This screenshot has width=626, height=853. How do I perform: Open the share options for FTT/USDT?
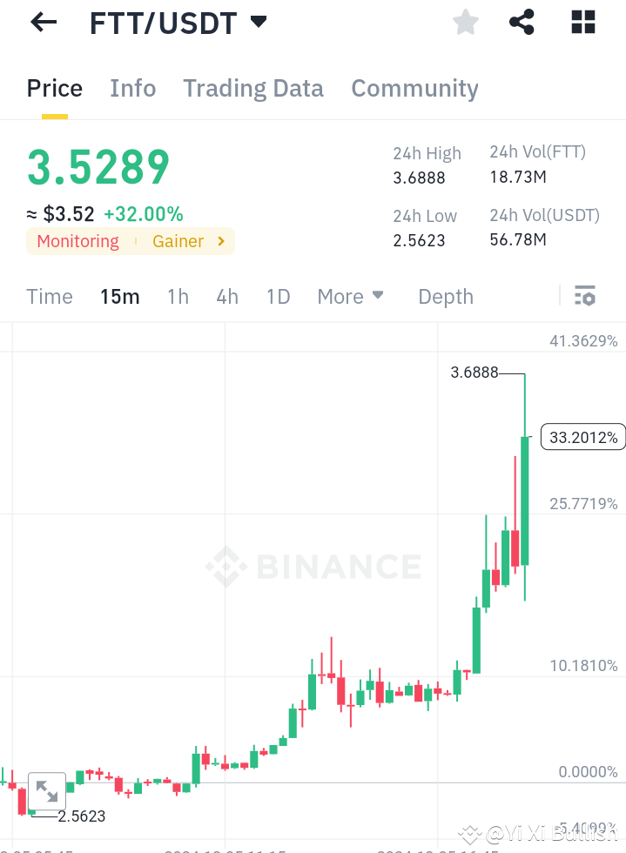[x=522, y=22]
